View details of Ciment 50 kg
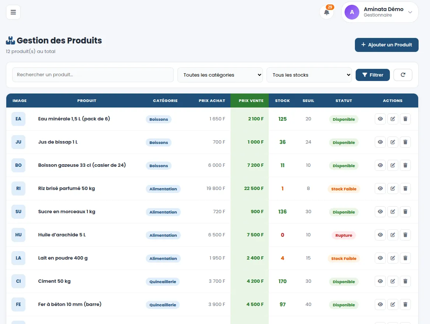 click(x=380, y=281)
